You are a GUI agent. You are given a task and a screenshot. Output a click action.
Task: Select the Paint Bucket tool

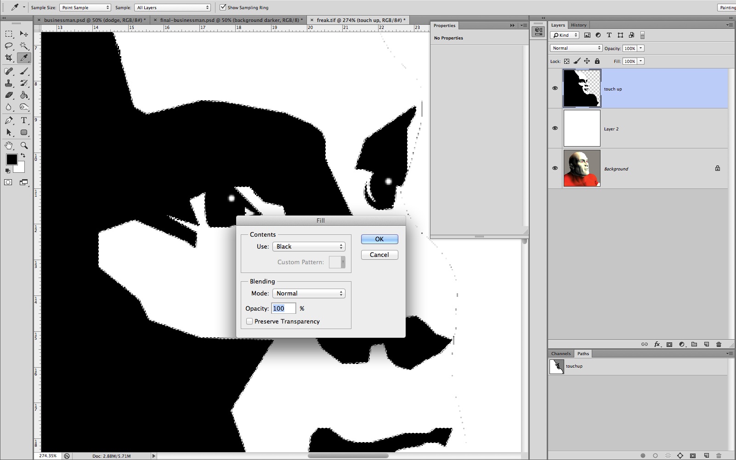[24, 95]
